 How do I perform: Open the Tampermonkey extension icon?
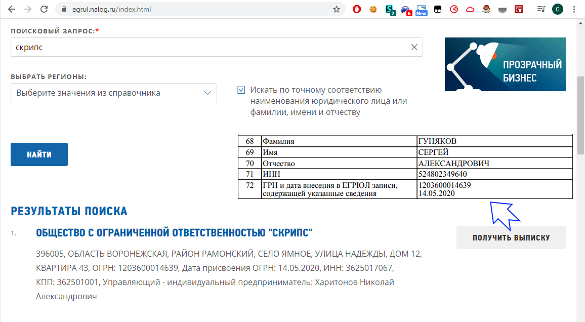pos(438,9)
